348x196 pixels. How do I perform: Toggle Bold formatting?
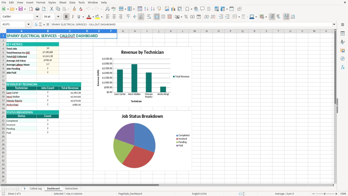(66, 17)
